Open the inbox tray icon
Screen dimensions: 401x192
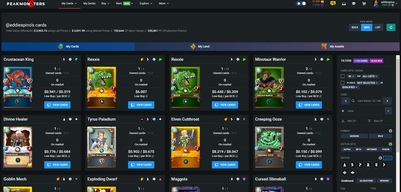click(x=344, y=4)
